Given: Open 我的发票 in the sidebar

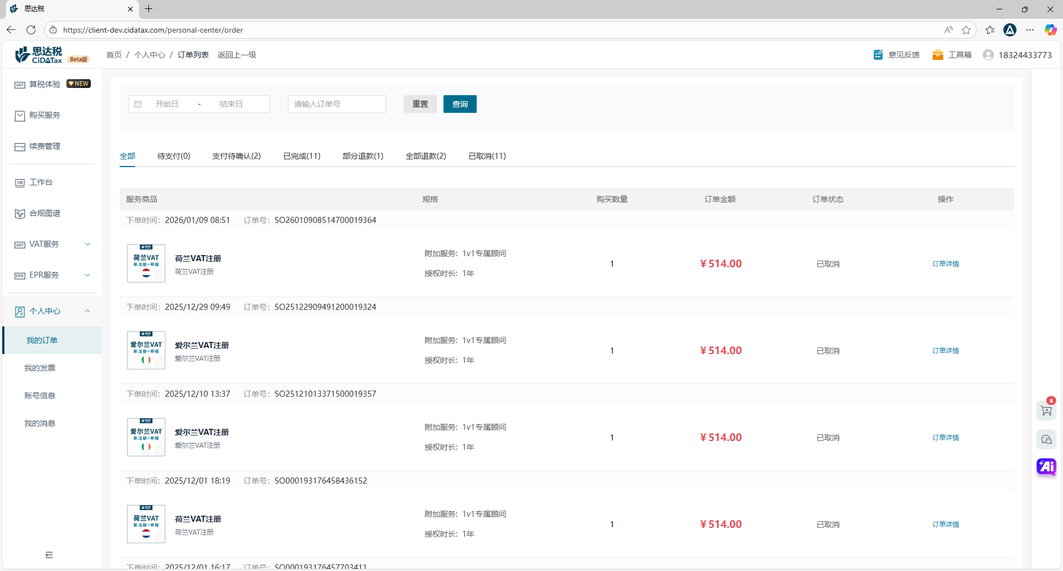Looking at the screenshot, I should (x=40, y=368).
